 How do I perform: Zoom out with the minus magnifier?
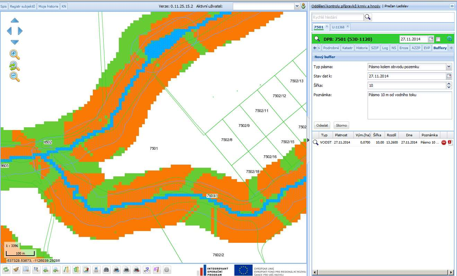click(15, 76)
